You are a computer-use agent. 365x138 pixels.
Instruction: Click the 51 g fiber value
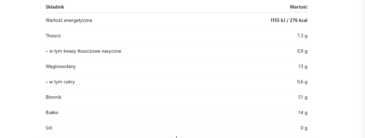tap(303, 97)
